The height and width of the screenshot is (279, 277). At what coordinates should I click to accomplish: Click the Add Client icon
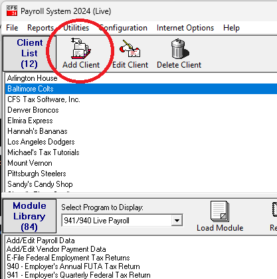(x=81, y=48)
